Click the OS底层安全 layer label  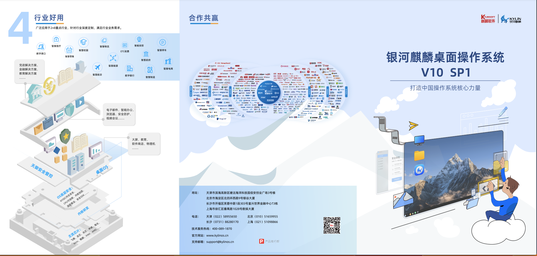coord(65,193)
